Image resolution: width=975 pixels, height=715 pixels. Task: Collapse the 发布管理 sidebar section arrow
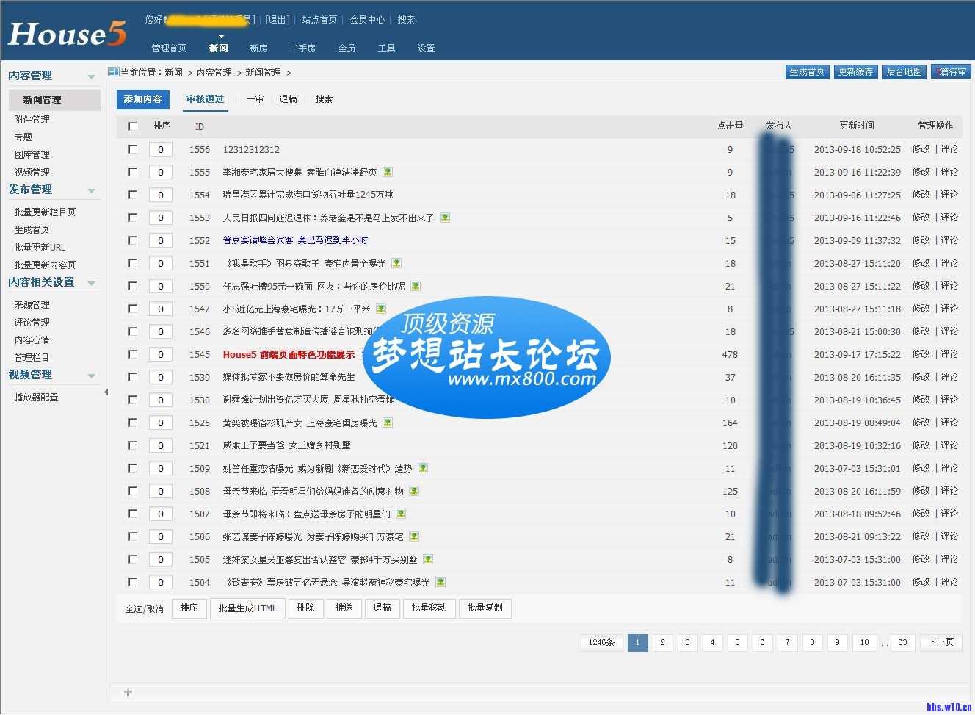click(x=91, y=190)
